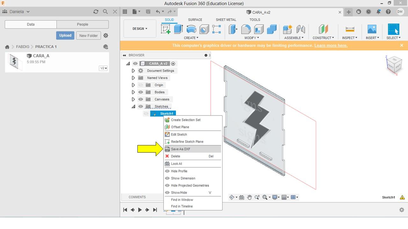
Task: Open the MODIFY dropdown menu
Action: [252, 38]
